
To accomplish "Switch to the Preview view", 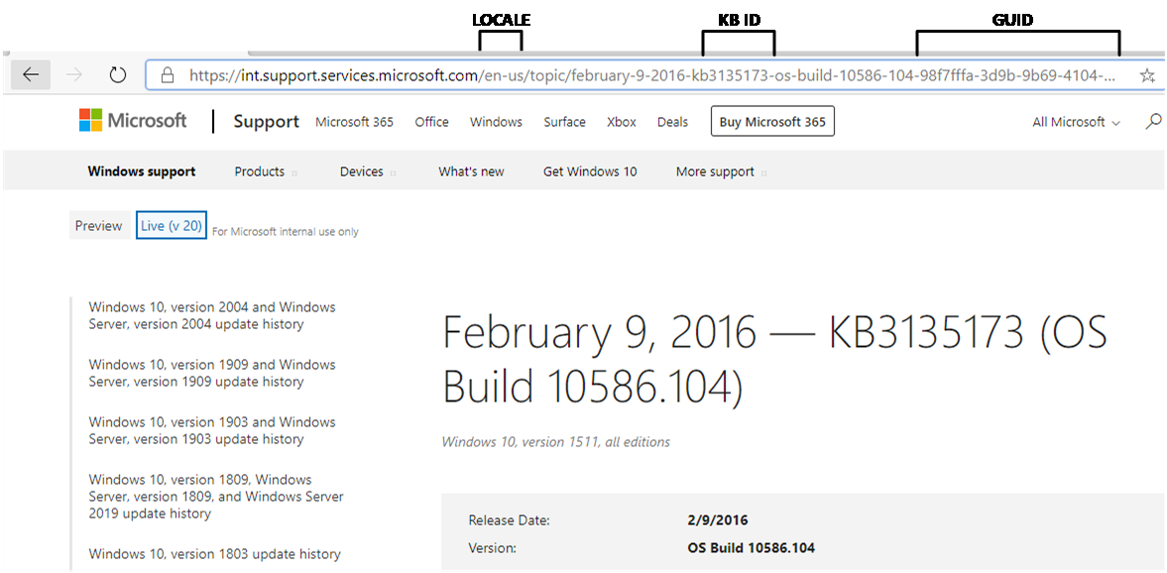I will click(98, 225).
